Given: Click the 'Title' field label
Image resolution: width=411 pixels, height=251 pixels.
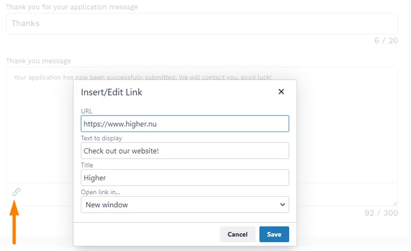Looking at the screenshot, I should coord(87,165).
